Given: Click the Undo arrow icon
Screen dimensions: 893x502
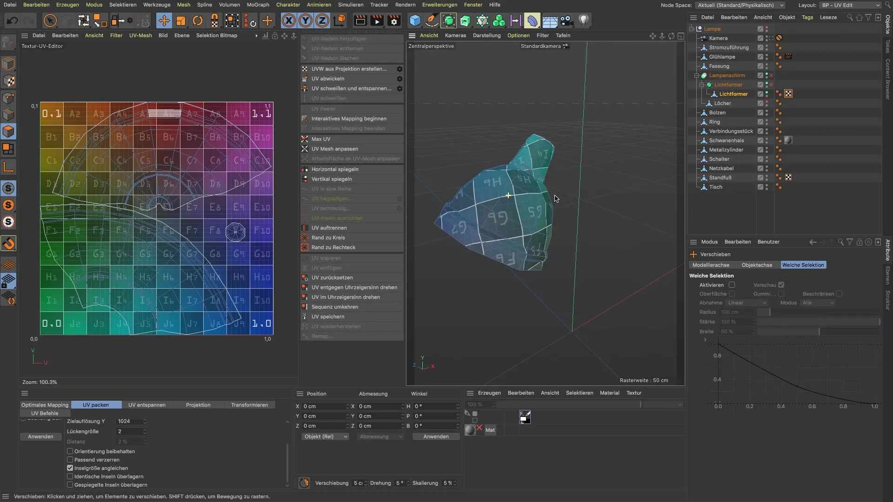Looking at the screenshot, I should [x=13, y=20].
